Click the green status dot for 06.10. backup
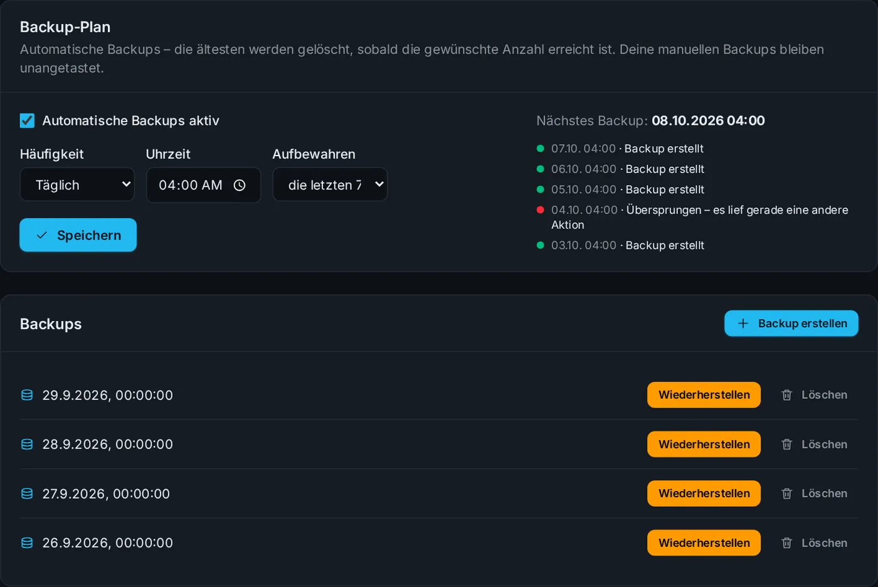 [x=540, y=169]
